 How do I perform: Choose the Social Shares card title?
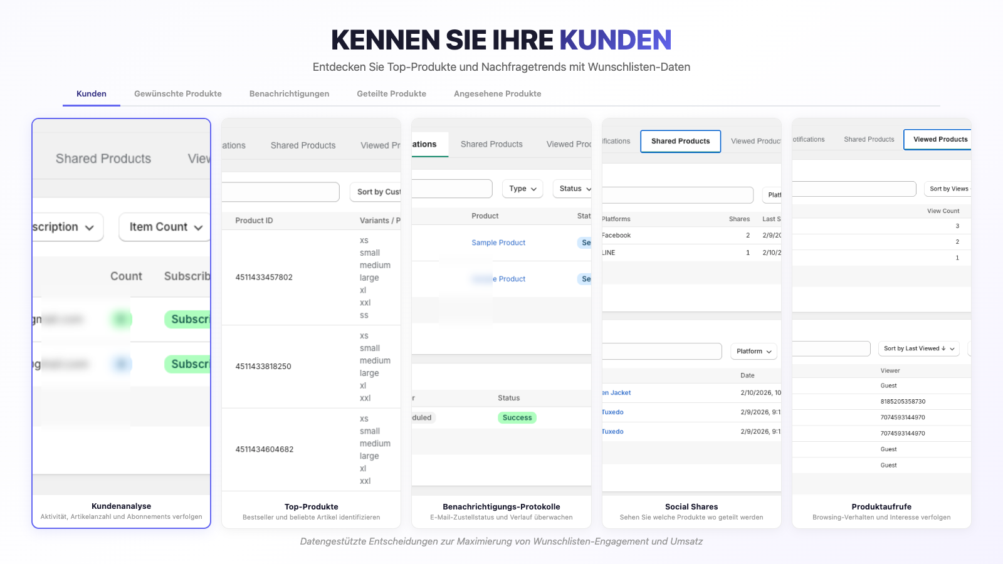tap(691, 507)
